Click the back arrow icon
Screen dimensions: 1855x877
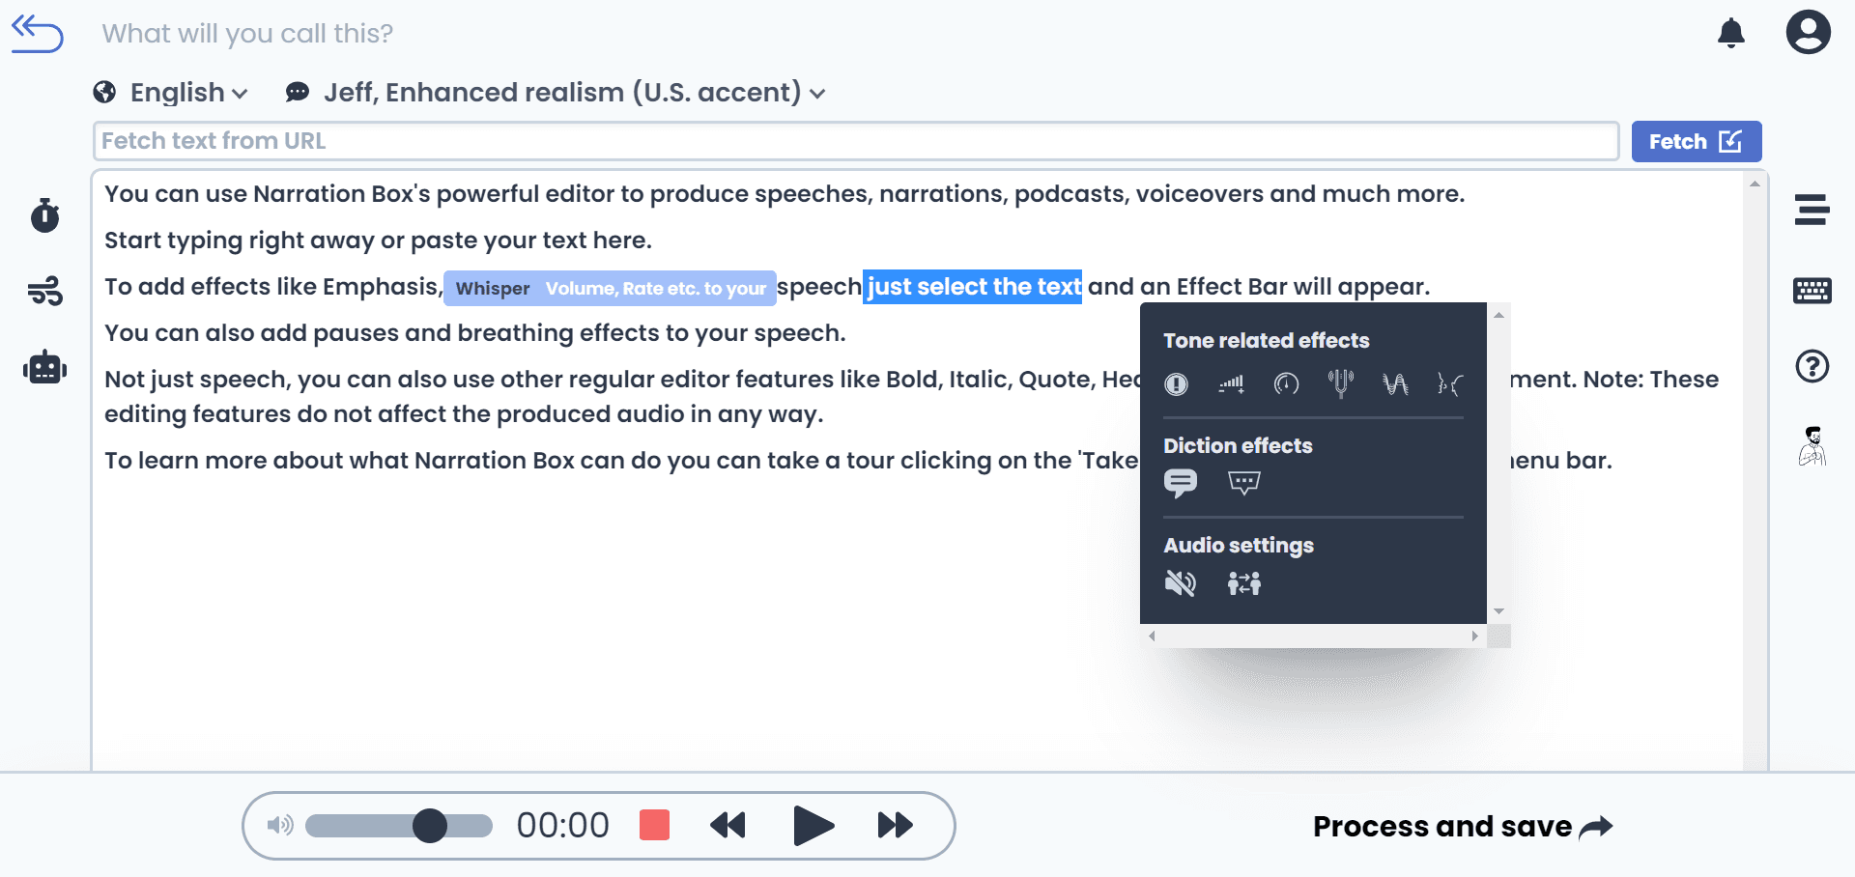(x=37, y=34)
